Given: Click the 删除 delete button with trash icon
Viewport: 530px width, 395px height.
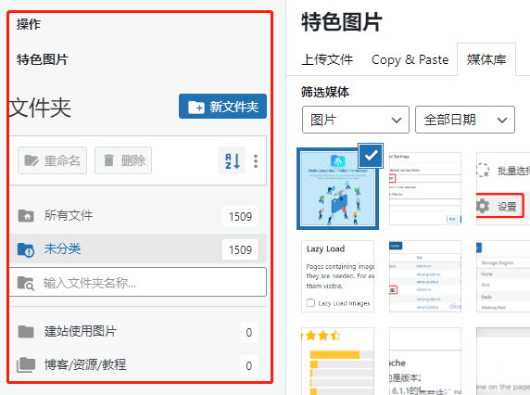Looking at the screenshot, I should pyautogui.click(x=123, y=160).
